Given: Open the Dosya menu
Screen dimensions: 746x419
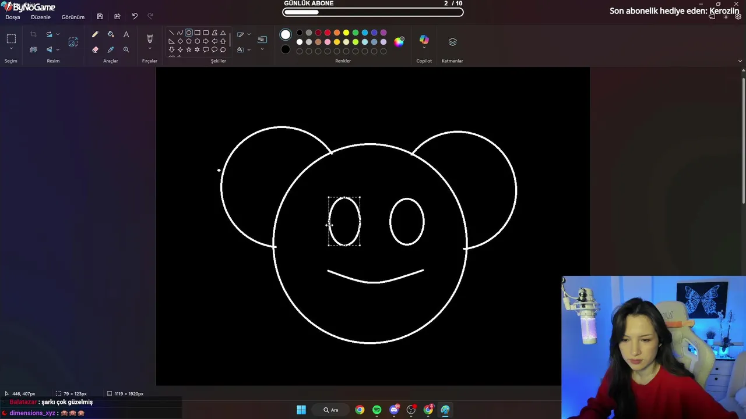Looking at the screenshot, I should point(13,17).
